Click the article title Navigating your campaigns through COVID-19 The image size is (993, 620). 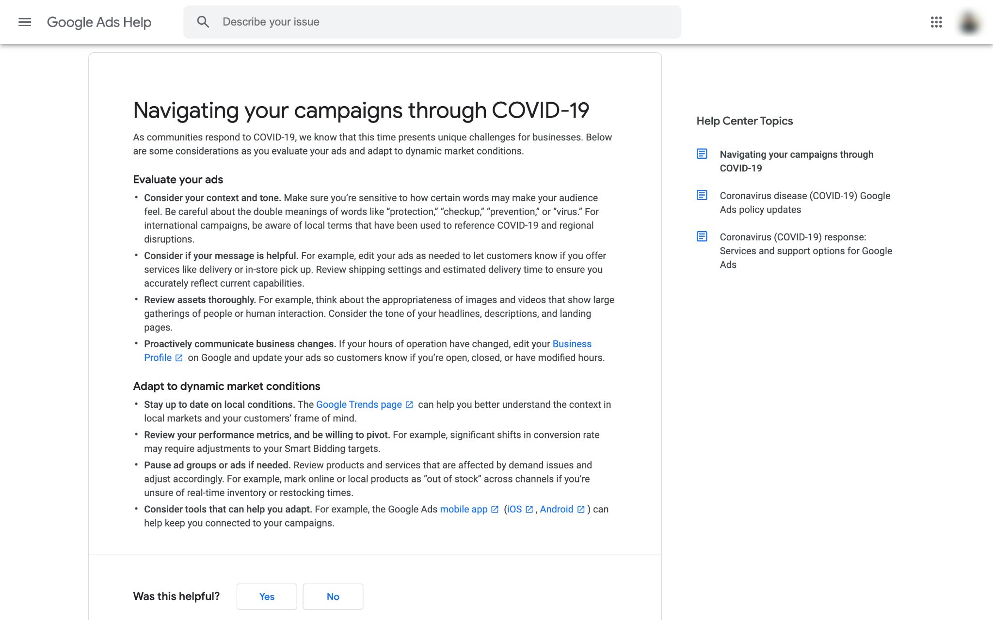(361, 110)
